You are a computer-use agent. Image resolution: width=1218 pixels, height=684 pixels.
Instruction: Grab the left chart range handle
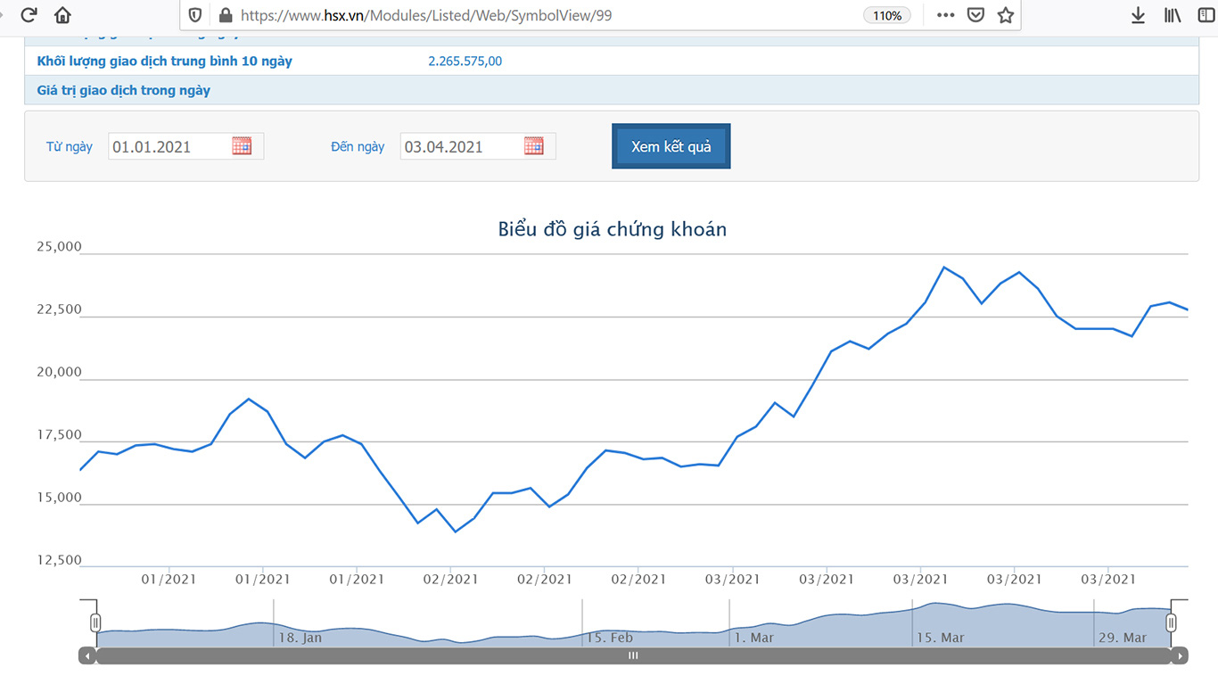[x=95, y=622]
